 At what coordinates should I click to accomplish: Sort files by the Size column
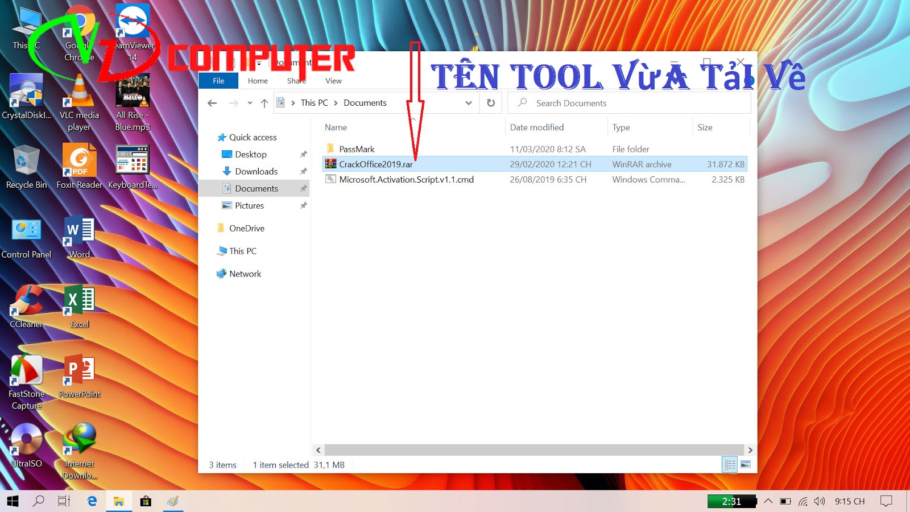pyautogui.click(x=705, y=127)
